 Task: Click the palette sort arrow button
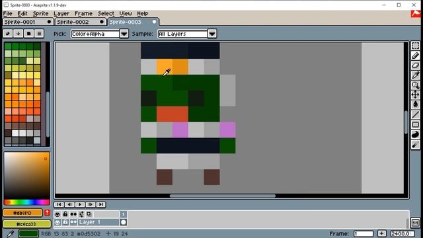tap(18, 34)
